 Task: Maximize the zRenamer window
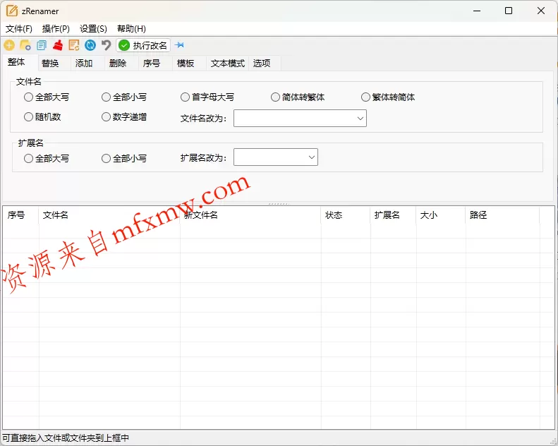coord(509,11)
